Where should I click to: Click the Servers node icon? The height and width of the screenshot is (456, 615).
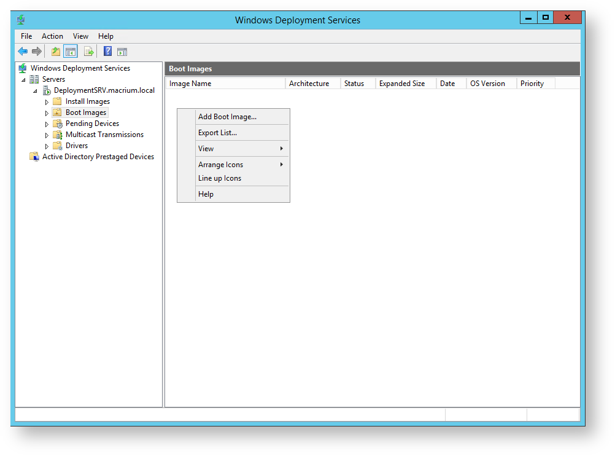tap(34, 79)
